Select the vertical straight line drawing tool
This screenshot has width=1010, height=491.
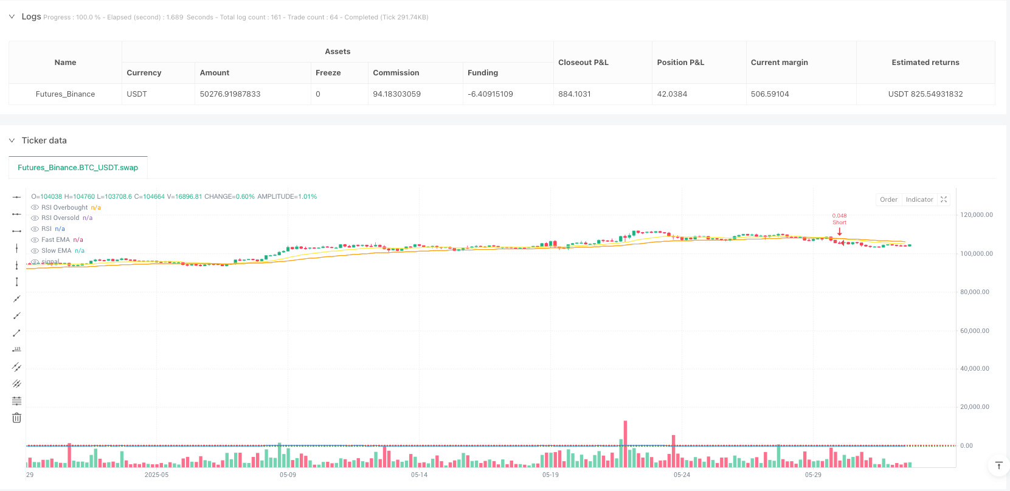tap(17, 248)
